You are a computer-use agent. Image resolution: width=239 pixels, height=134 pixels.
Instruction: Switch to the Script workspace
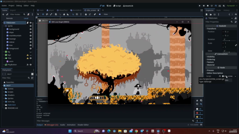(117, 6)
